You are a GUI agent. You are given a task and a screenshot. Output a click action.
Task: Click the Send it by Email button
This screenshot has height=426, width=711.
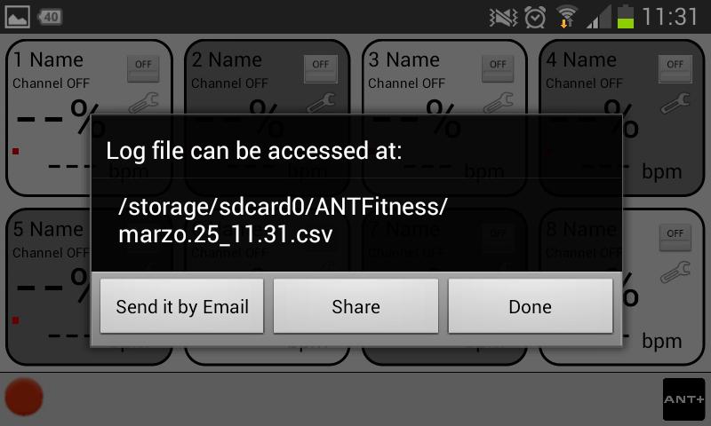(182, 306)
